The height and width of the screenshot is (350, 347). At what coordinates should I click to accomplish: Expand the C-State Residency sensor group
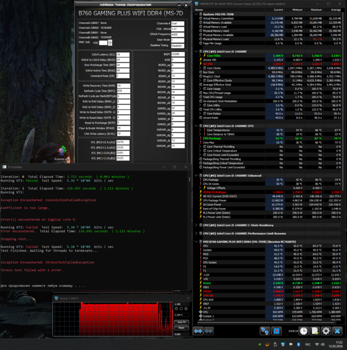[196, 225]
